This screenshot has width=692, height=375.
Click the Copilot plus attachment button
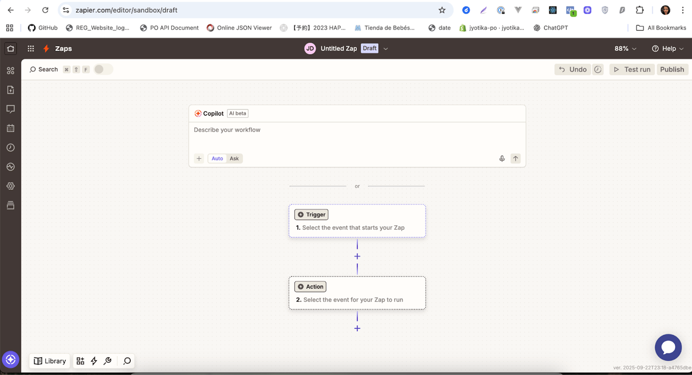coord(199,158)
